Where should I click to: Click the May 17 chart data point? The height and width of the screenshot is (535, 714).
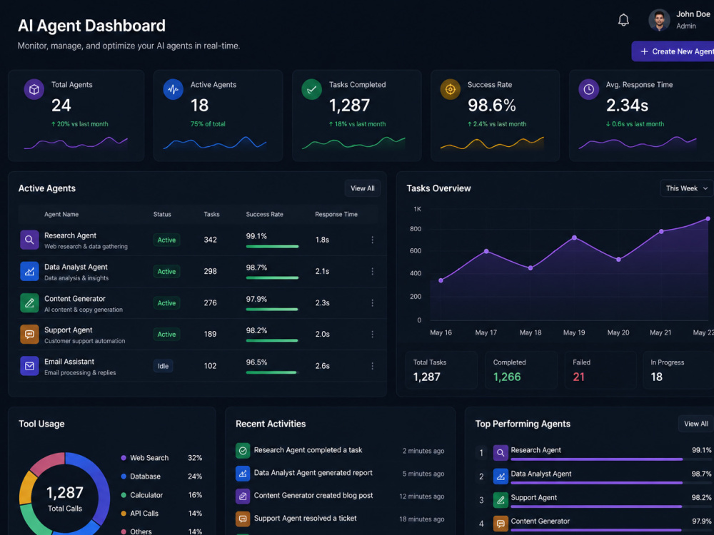[486, 251]
